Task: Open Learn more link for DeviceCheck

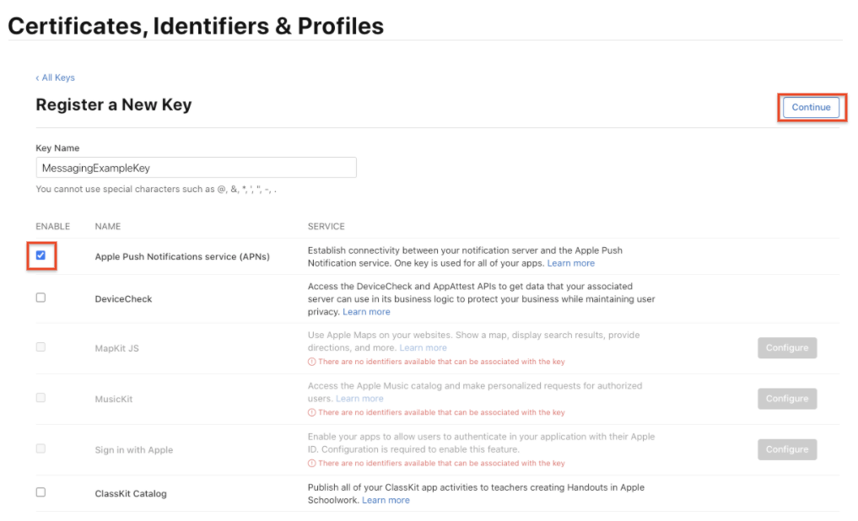Action: 366,312
